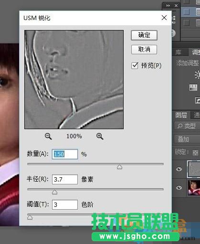200x244 pixels.
Task: Hide the bottom photo layer
Action: pos(179,188)
